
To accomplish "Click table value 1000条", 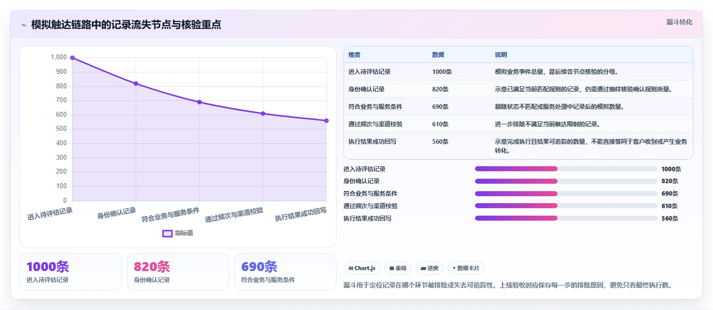I will (x=442, y=71).
